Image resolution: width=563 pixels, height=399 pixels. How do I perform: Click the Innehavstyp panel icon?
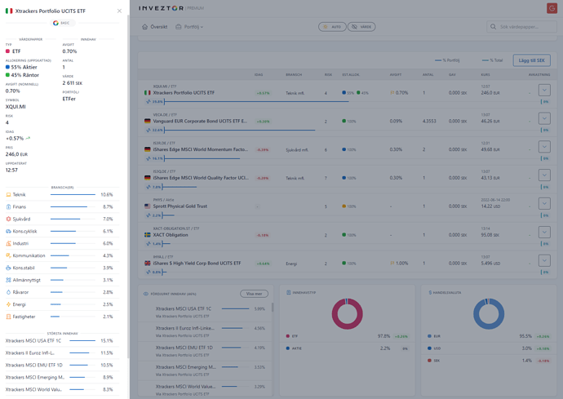tap(288, 293)
